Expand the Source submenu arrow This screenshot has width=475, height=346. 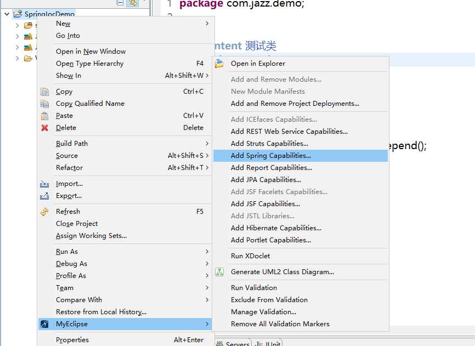click(x=207, y=156)
